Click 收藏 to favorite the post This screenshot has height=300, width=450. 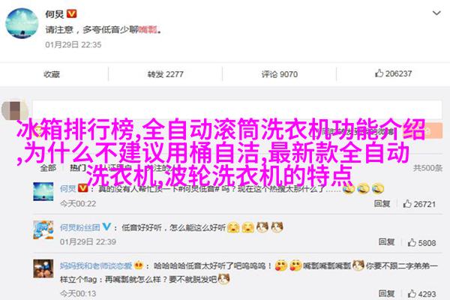(x=52, y=74)
